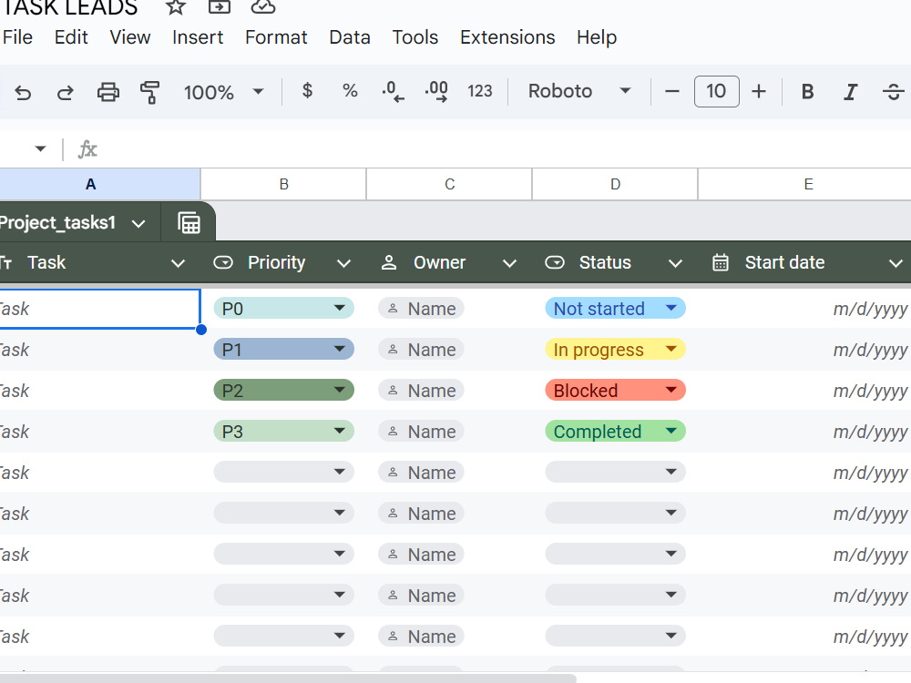Select the Paint format roller icon

[150, 92]
